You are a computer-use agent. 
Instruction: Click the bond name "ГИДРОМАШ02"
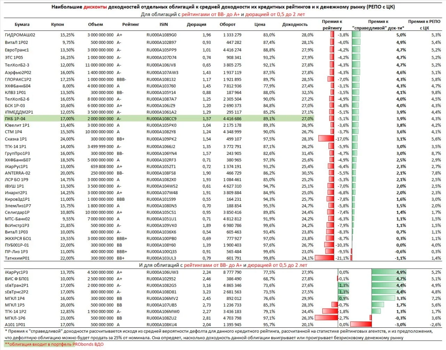tap(20, 35)
